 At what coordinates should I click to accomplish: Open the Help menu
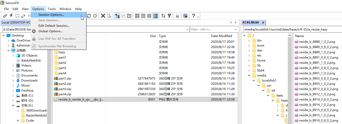click(78, 9)
